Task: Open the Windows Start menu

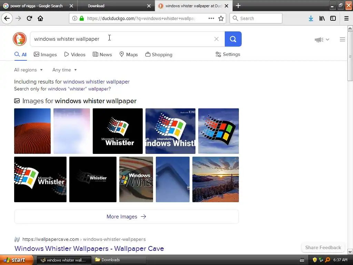Action: 17,260
